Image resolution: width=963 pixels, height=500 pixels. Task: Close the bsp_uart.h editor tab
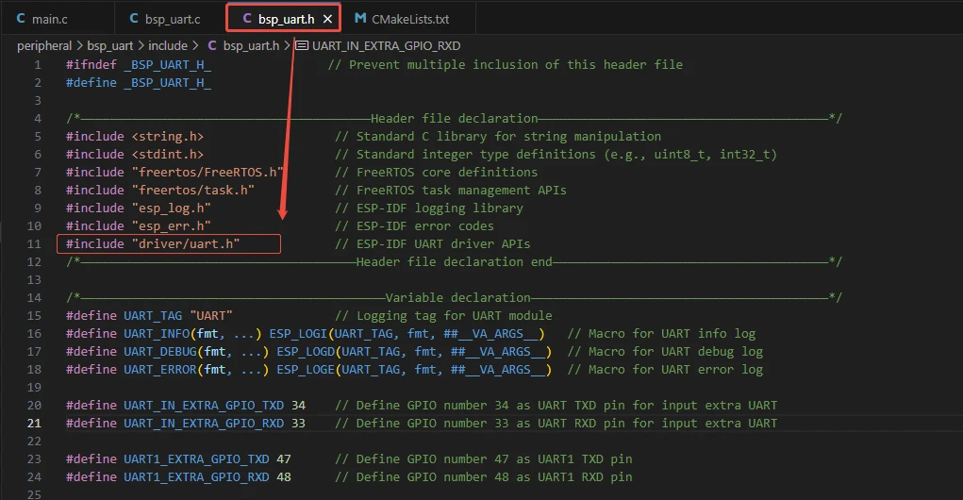(x=327, y=19)
